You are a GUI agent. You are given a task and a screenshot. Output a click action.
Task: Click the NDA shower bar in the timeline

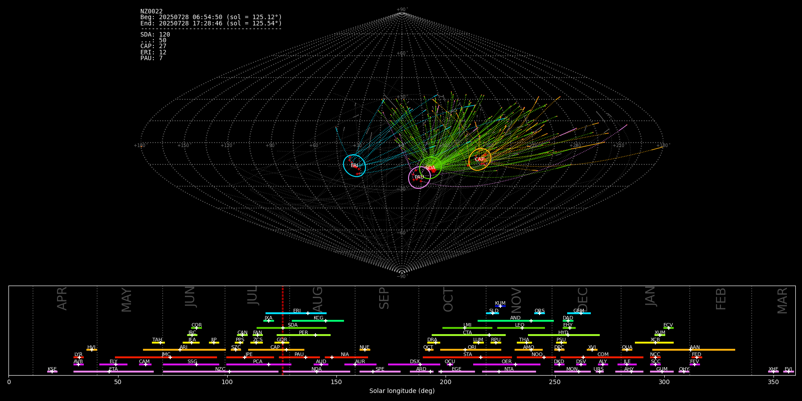point(317,372)
